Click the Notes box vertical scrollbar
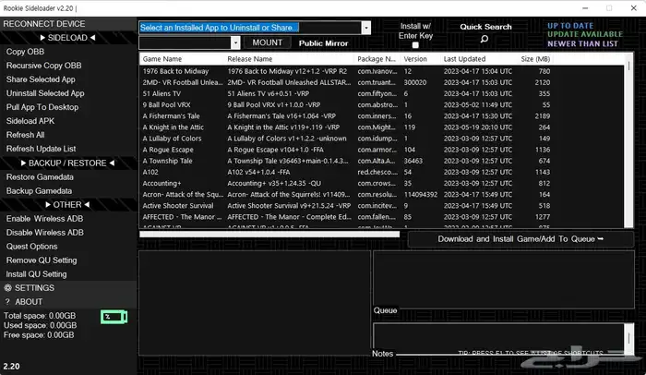The image size is (646, 375). point(628,339)
